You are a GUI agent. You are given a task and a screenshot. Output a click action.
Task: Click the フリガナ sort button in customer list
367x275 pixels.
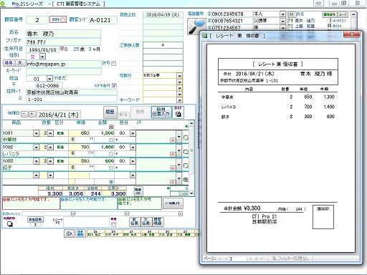pyautogui.click(x=292, y=14)
